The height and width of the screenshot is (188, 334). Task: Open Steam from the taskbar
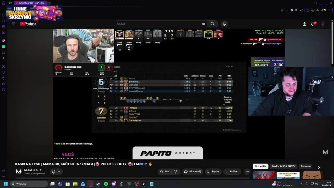[x=98, y=184]
